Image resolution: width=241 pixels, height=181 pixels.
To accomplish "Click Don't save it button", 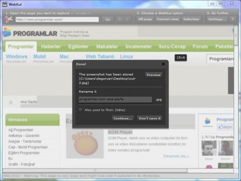I will point(150,118).
